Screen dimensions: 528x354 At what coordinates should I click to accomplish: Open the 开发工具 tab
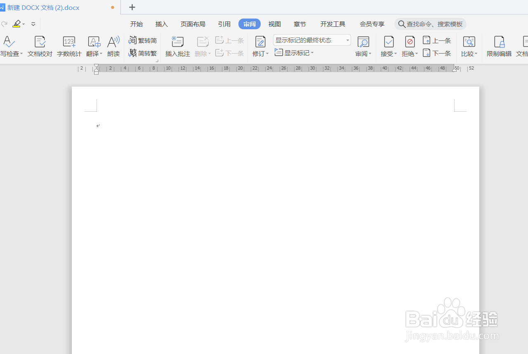(x=333, y=24)
